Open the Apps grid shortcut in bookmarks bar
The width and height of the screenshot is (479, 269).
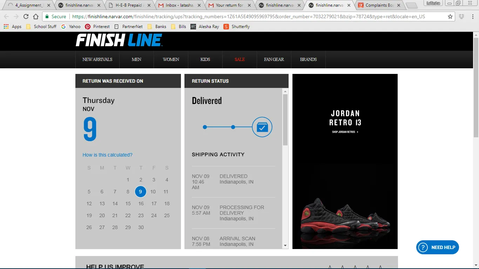click(x=12, y=27)
